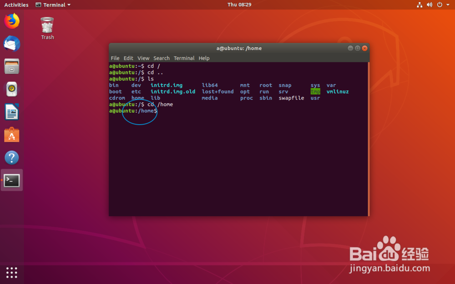The image size is (455, 284).
Task: Open the View menu in Terminal
Action: click(143, 58)
